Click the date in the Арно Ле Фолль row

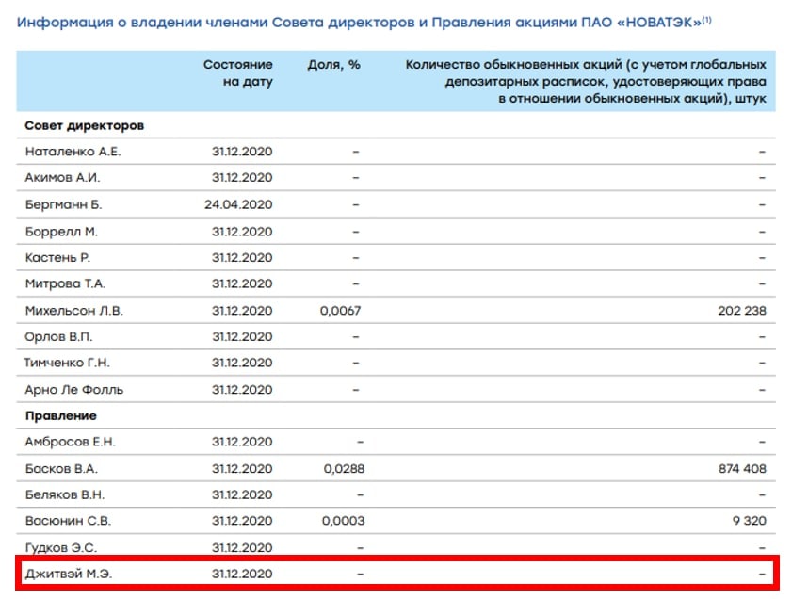pos(242,390)
